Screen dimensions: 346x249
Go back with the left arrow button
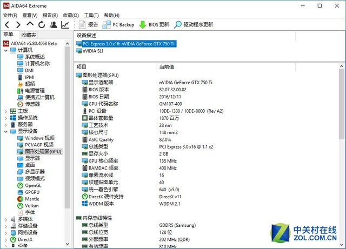(7, 25)
